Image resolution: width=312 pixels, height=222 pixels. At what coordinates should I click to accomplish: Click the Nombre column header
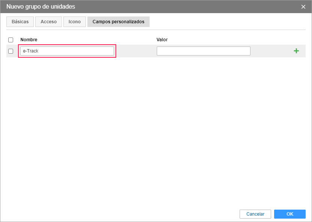point(29,40)
